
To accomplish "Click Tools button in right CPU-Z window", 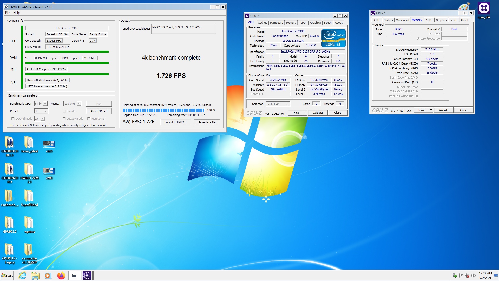I will (421, 110).
